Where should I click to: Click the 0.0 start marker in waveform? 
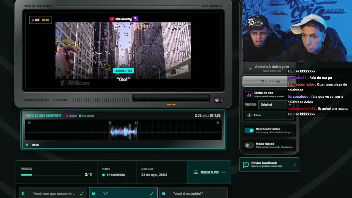(110, 132)
